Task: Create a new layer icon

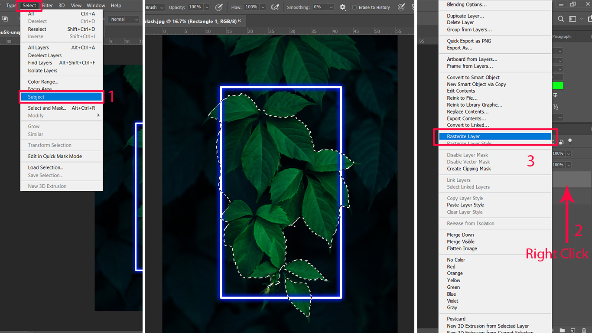Action: click(572, 330)
